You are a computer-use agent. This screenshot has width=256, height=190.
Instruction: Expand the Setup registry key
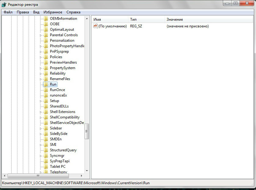coord(41,101)
